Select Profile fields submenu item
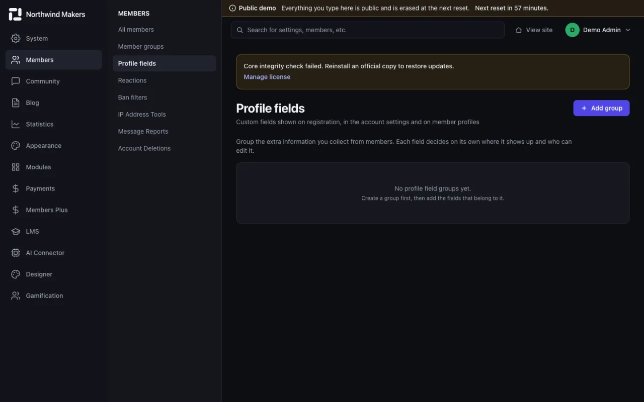 point(165,63)
